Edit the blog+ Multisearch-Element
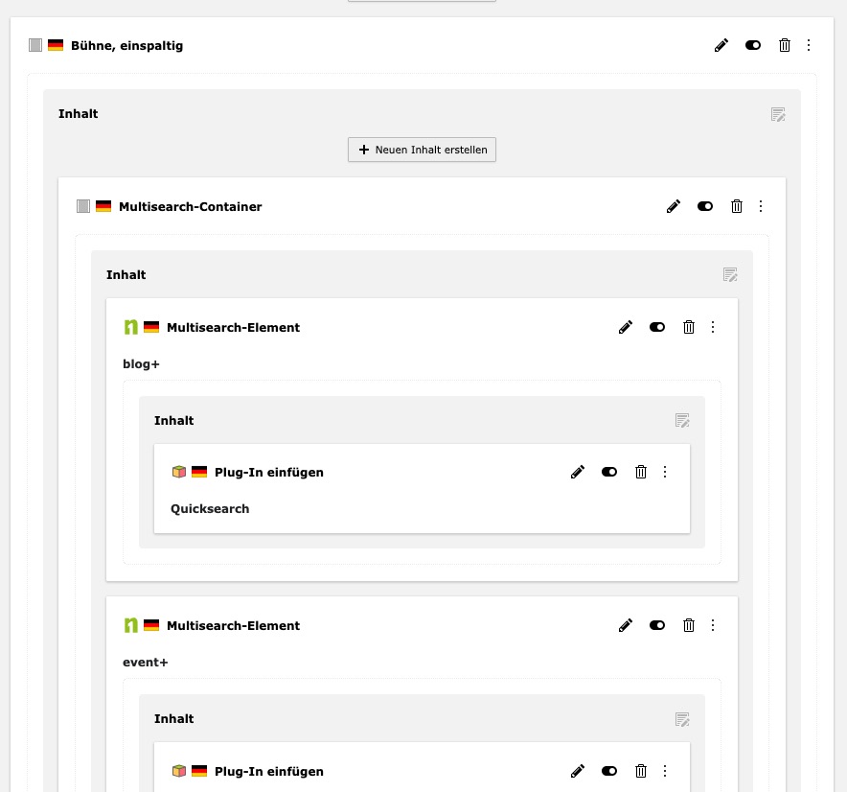The image size is (847, 792). (x=625, y=327)
